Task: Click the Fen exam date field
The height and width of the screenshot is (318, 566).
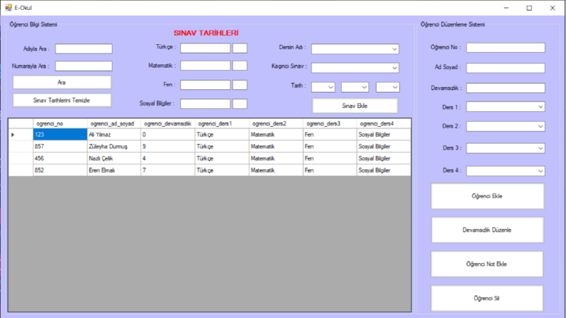Action: [x=205, y=85]
